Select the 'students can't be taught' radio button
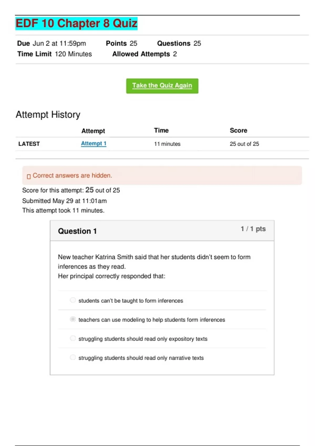The width and height of the screenshot is (315, 446). (73, 300)
